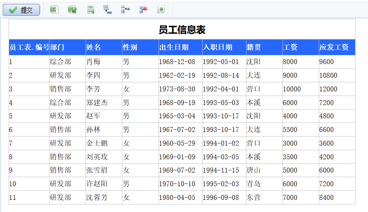The height and width of the screenshot is (212, 368).
Task: Click the 入职日期 column header
Action: 224,47
